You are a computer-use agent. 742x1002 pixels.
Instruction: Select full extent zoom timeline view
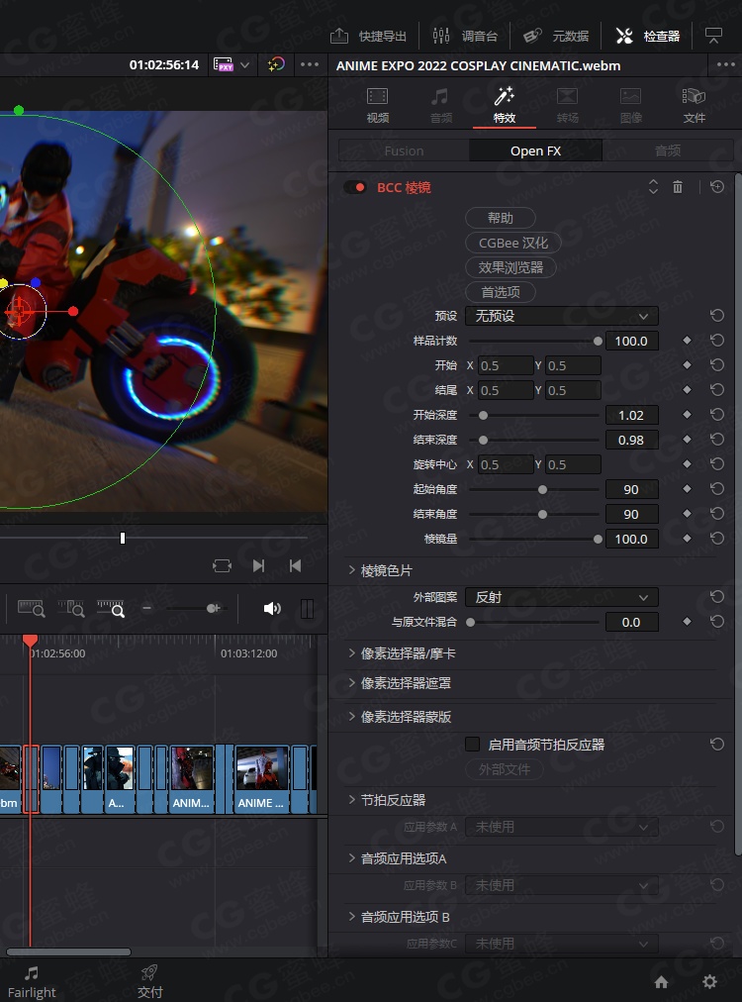[x=31, y=608]
